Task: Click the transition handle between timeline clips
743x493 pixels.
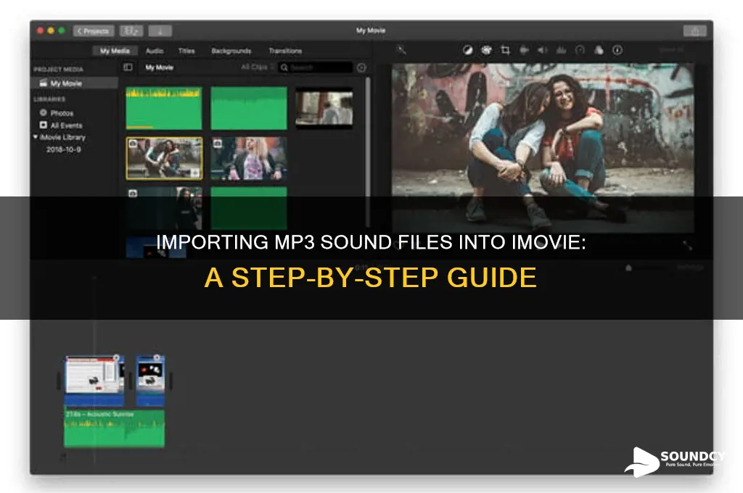Action: coord(131,381)
